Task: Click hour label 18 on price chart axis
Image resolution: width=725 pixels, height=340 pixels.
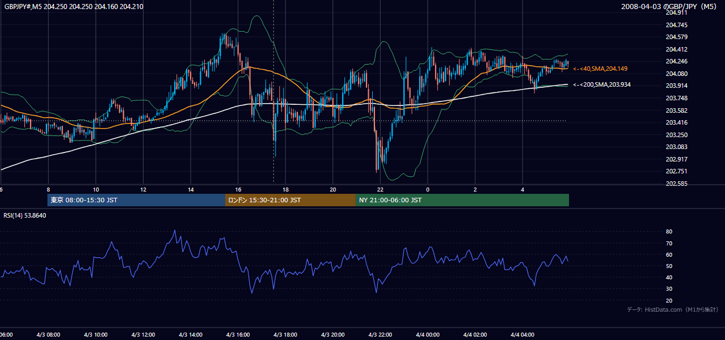Action: pyautogui.click(x=285, y=190)
